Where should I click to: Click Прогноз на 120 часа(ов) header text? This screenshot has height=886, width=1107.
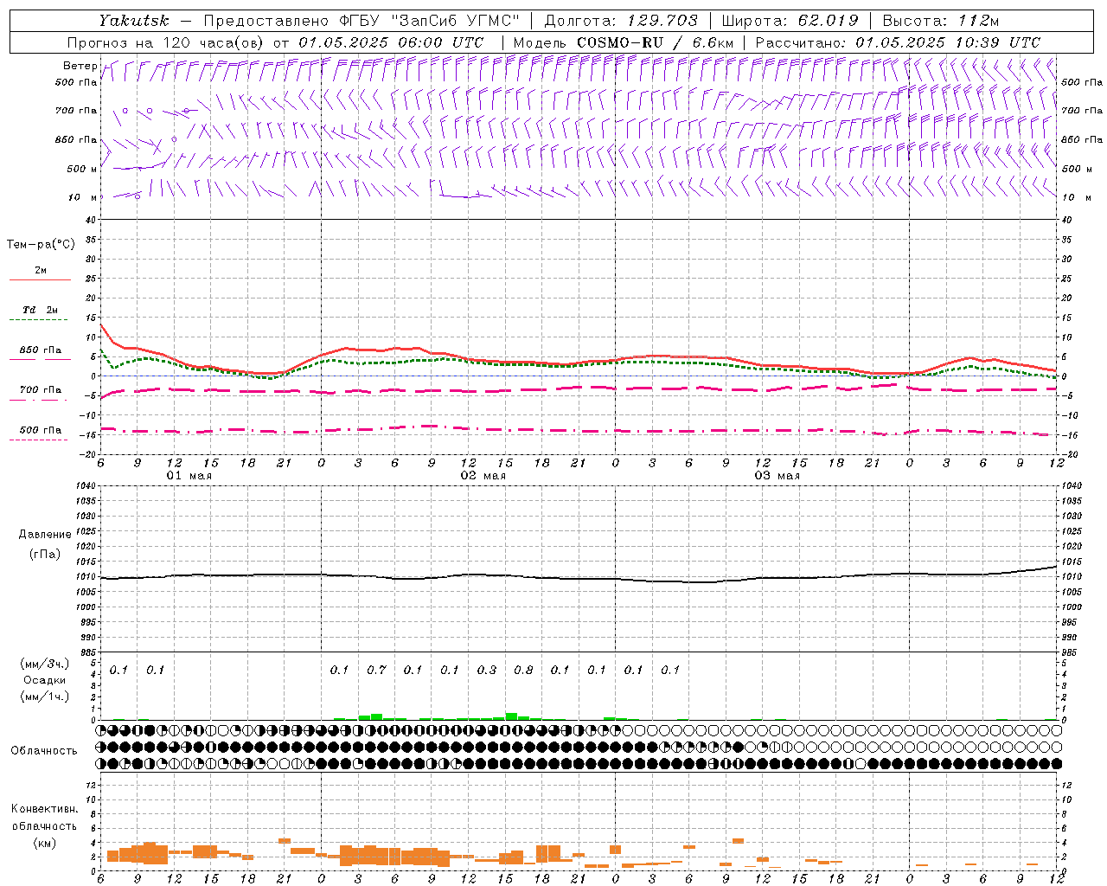click(x=165, y=42)
